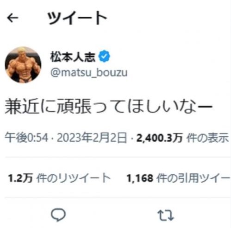Open the 1,168 quote tweet count

click(x=140, y=178)
